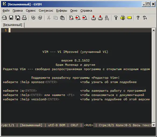The width and height of the screenshot is (157, 137).
Task: Click the Build tags icon
Action: pos(123,18)
